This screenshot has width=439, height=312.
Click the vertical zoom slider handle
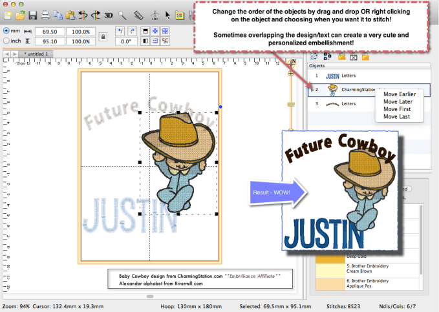point(291,105)
